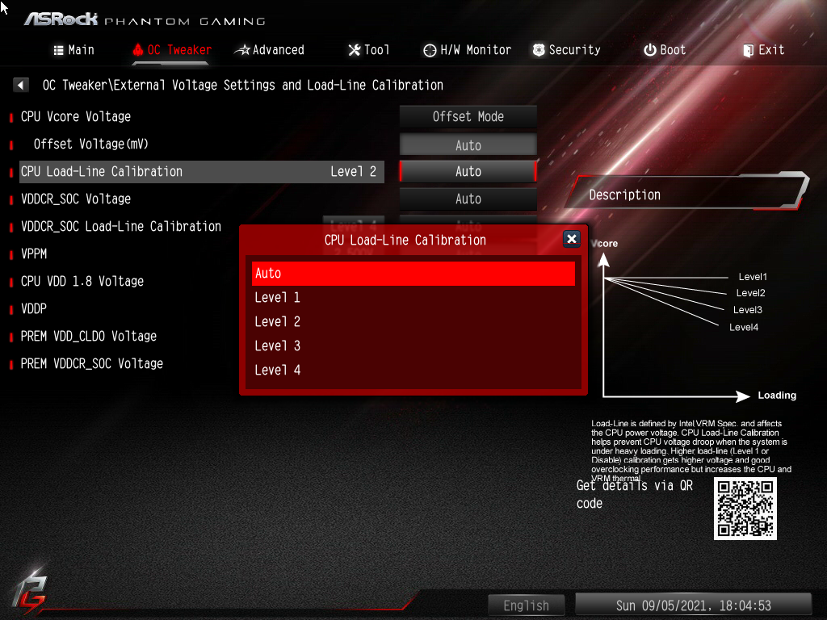The image size is (827, 620).
Task: Click the H/W Monitor crosshair icon
Action: 430,50
